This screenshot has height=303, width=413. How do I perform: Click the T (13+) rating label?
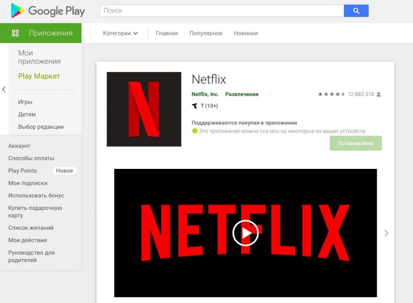click(x=209, y=106)
